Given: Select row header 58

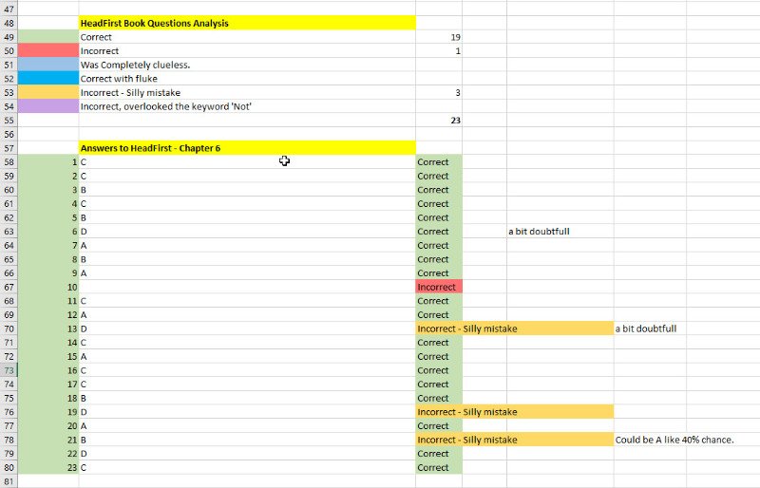Looking at the screenshot, I should tap(9, 161).
